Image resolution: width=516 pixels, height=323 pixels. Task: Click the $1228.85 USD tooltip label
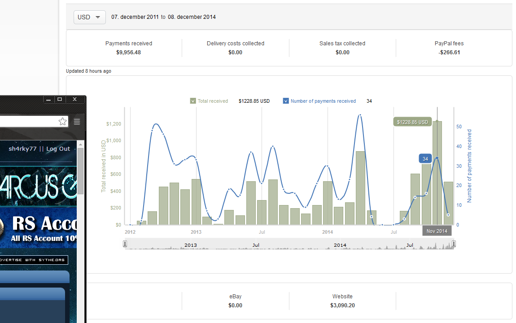[412, 122]
